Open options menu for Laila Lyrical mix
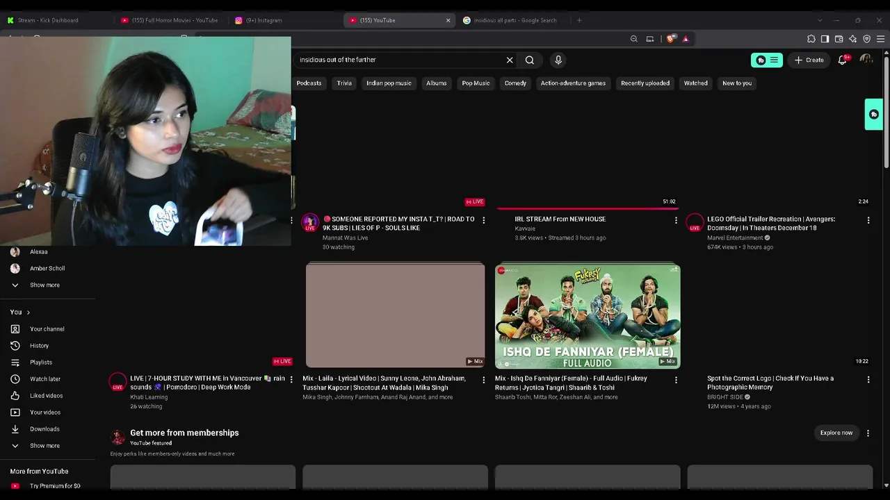890x500 pixels. point(484,380)
